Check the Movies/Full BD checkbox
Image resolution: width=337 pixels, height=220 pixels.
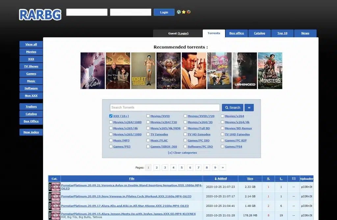pyautogui.click(x=185, y=128)
